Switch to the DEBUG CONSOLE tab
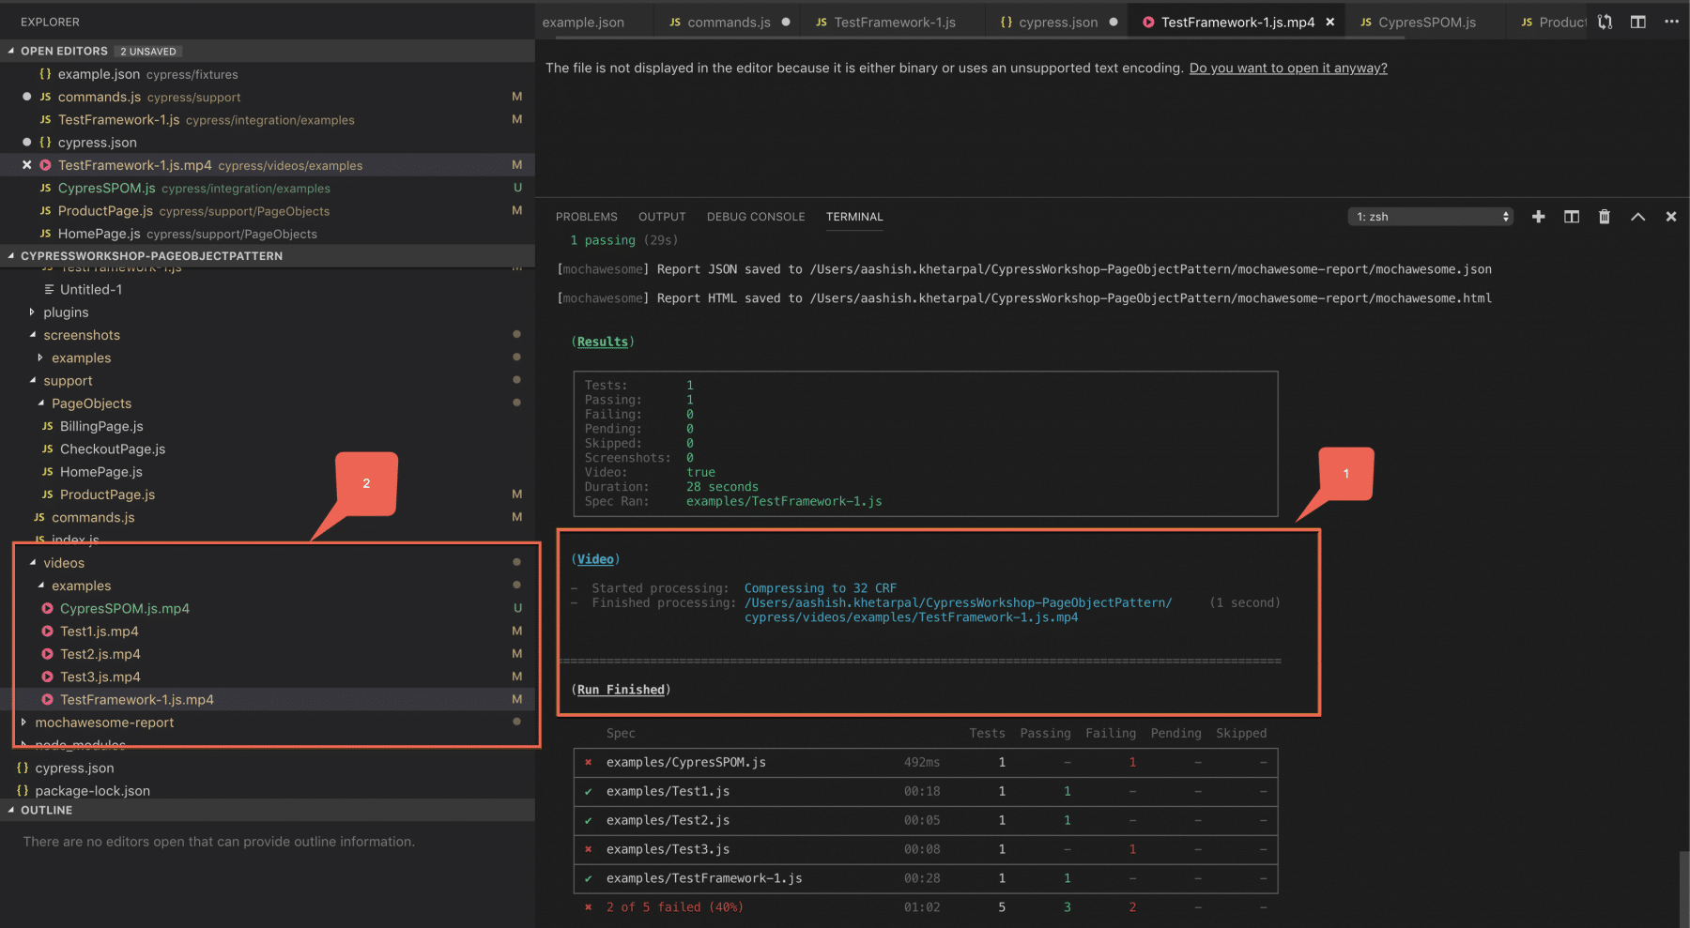This screenshot has width=1690, height=928. (x=756, y=217)
